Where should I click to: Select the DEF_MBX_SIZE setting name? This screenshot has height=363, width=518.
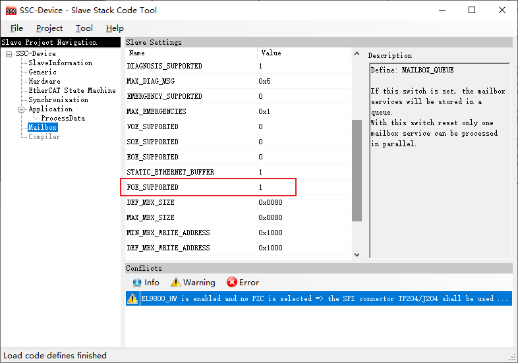pyautogui.click(x=150, y=203)
